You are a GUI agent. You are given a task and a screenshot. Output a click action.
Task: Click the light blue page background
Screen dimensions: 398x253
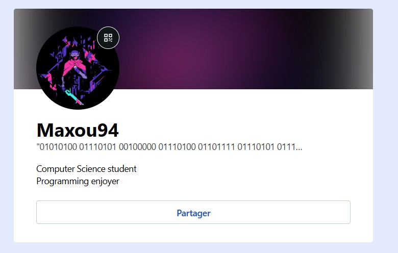pyautogui.click(x=385, y=127)
